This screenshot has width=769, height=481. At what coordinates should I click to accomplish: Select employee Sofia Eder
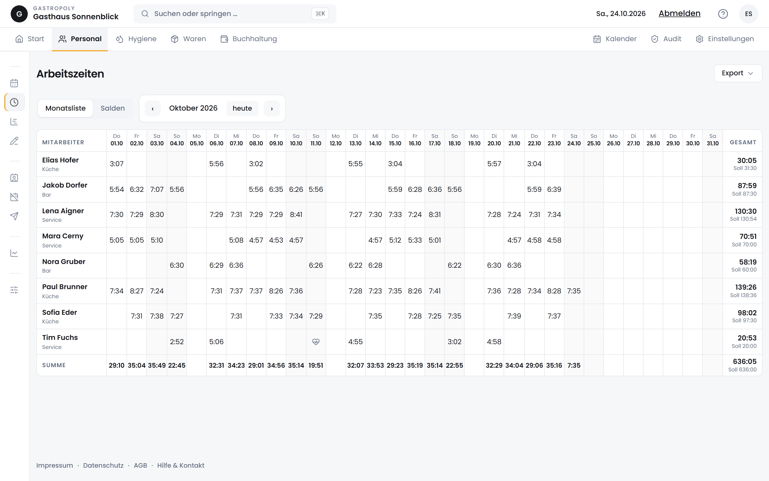coord(60,312)
